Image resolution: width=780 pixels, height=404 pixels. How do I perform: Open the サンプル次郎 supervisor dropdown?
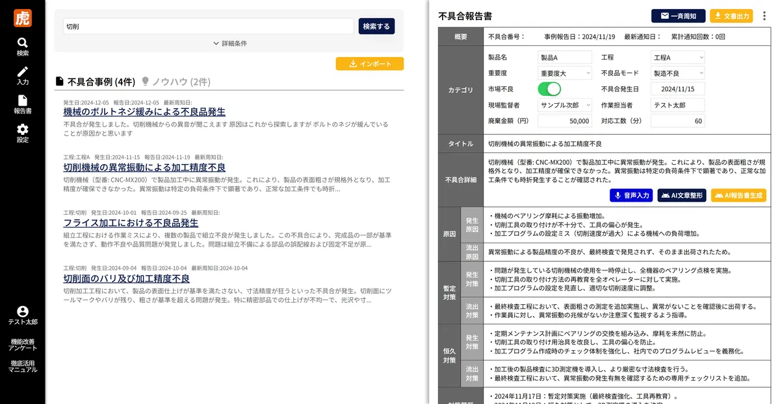565,104
